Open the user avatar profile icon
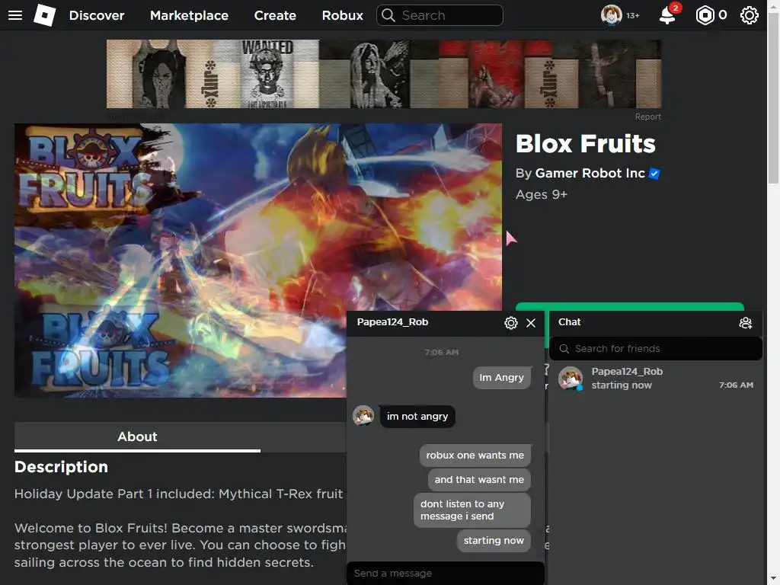The image size is (780, 585). coord(612,15)
